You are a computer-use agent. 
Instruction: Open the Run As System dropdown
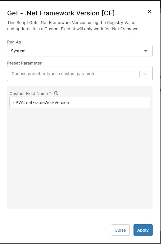click(80, 51)
